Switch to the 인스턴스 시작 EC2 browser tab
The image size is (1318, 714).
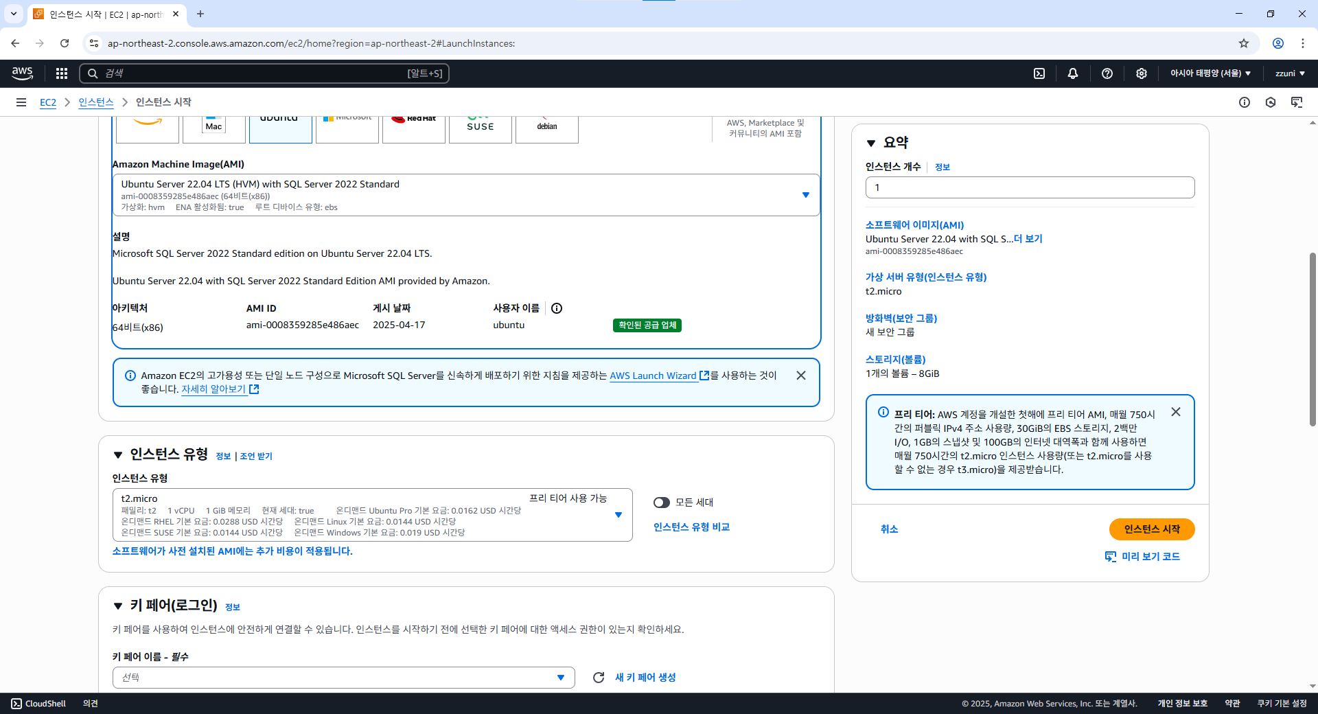tap(106, 14)
